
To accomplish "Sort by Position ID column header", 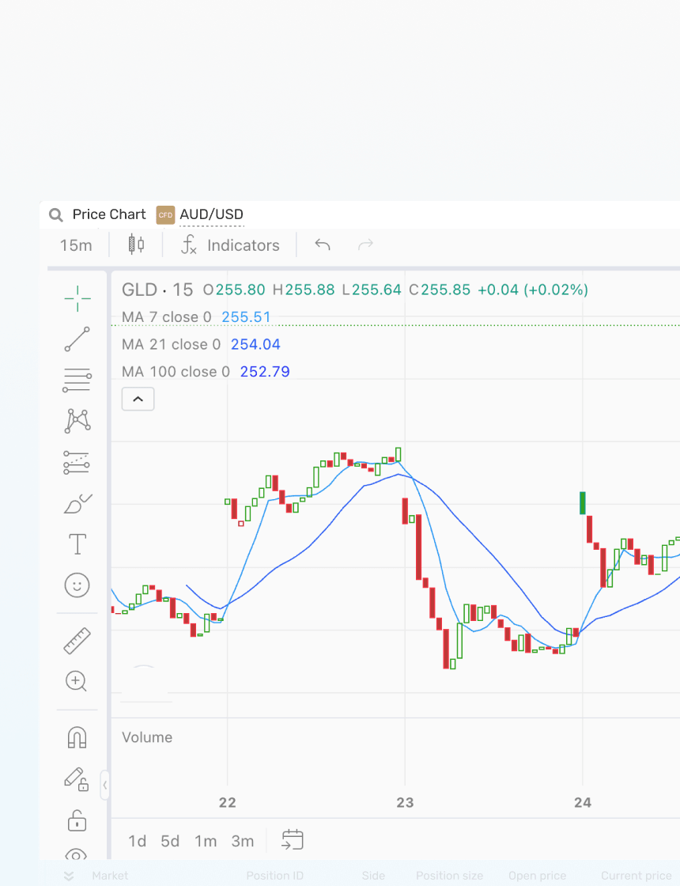I will coord(274,876).
